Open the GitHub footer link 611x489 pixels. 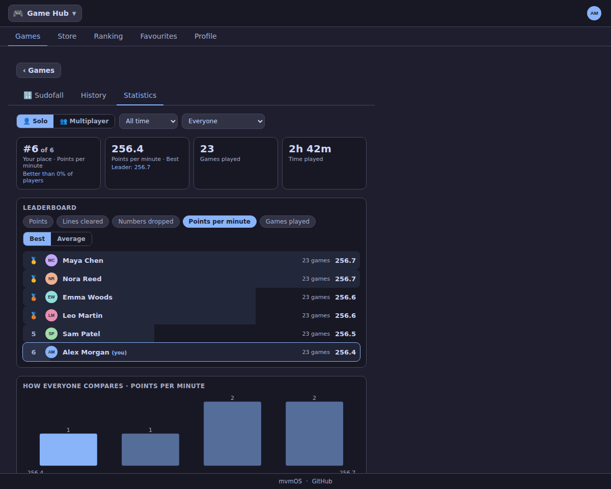322,481
